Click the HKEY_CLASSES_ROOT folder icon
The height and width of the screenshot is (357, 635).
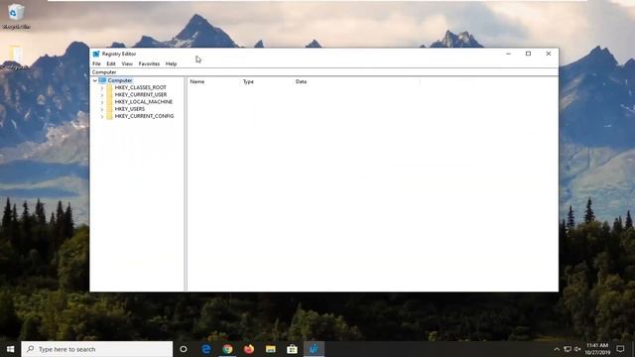point(109,87)
